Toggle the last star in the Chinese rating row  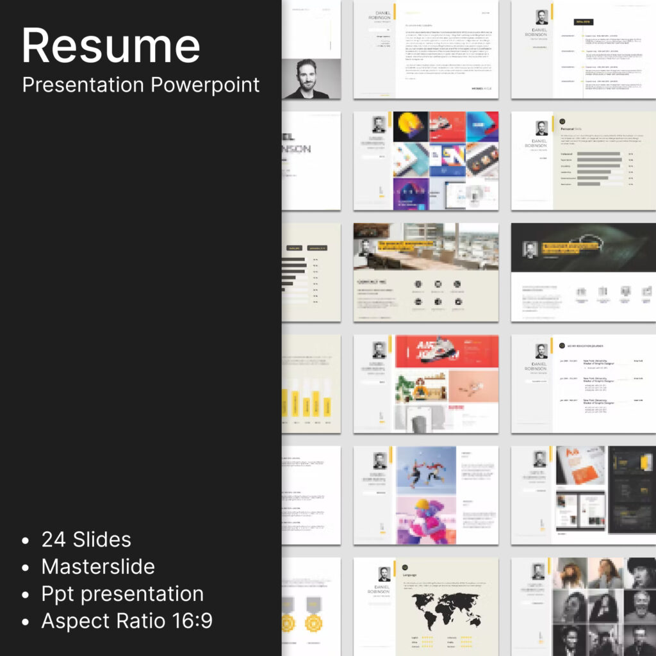(x=432, y=642)
